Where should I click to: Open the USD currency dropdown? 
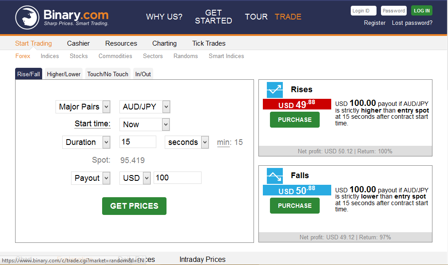coord(135,178)
